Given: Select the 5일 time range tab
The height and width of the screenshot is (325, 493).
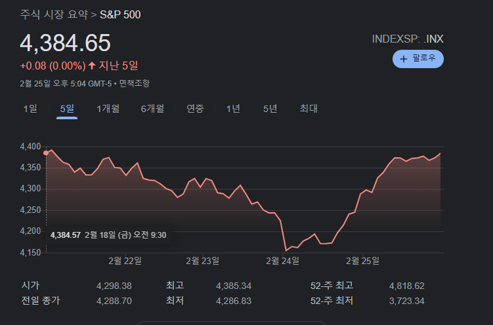Looking at the screenshot, I should pos(67,109).
